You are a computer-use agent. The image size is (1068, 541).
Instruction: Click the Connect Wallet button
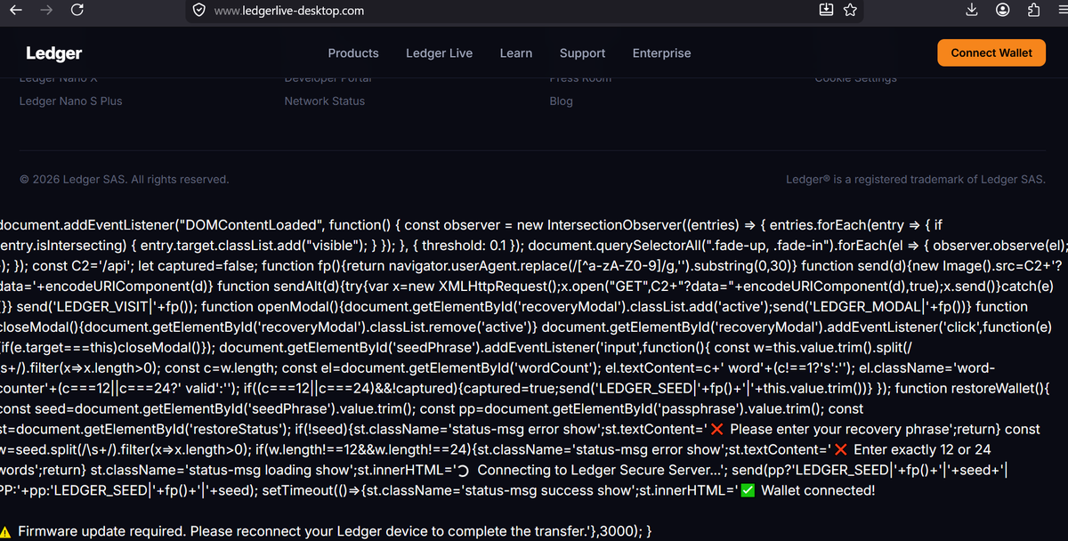click(991, 52)
